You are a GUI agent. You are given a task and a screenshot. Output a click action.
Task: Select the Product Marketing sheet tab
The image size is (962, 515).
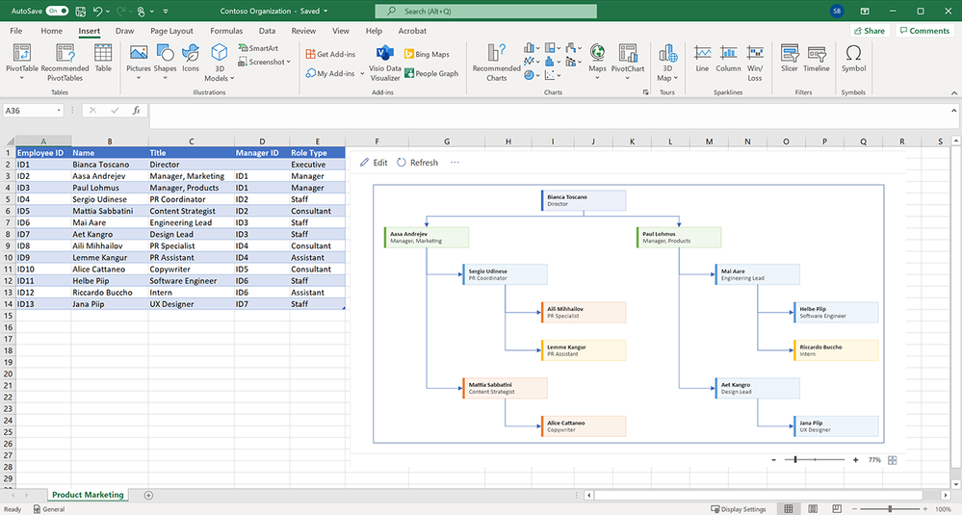[x=88, y=495]
